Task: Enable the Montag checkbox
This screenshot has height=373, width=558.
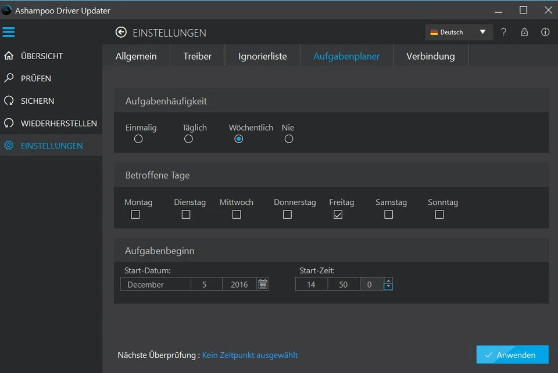Action: pyautogui.click(x=135, y=215)
